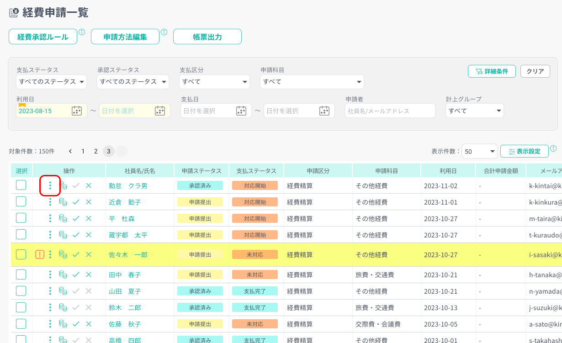Open 申請科目 filter dropdown
Image resolution: width=562 pixels, height=343 pixels.
point(312,82)
